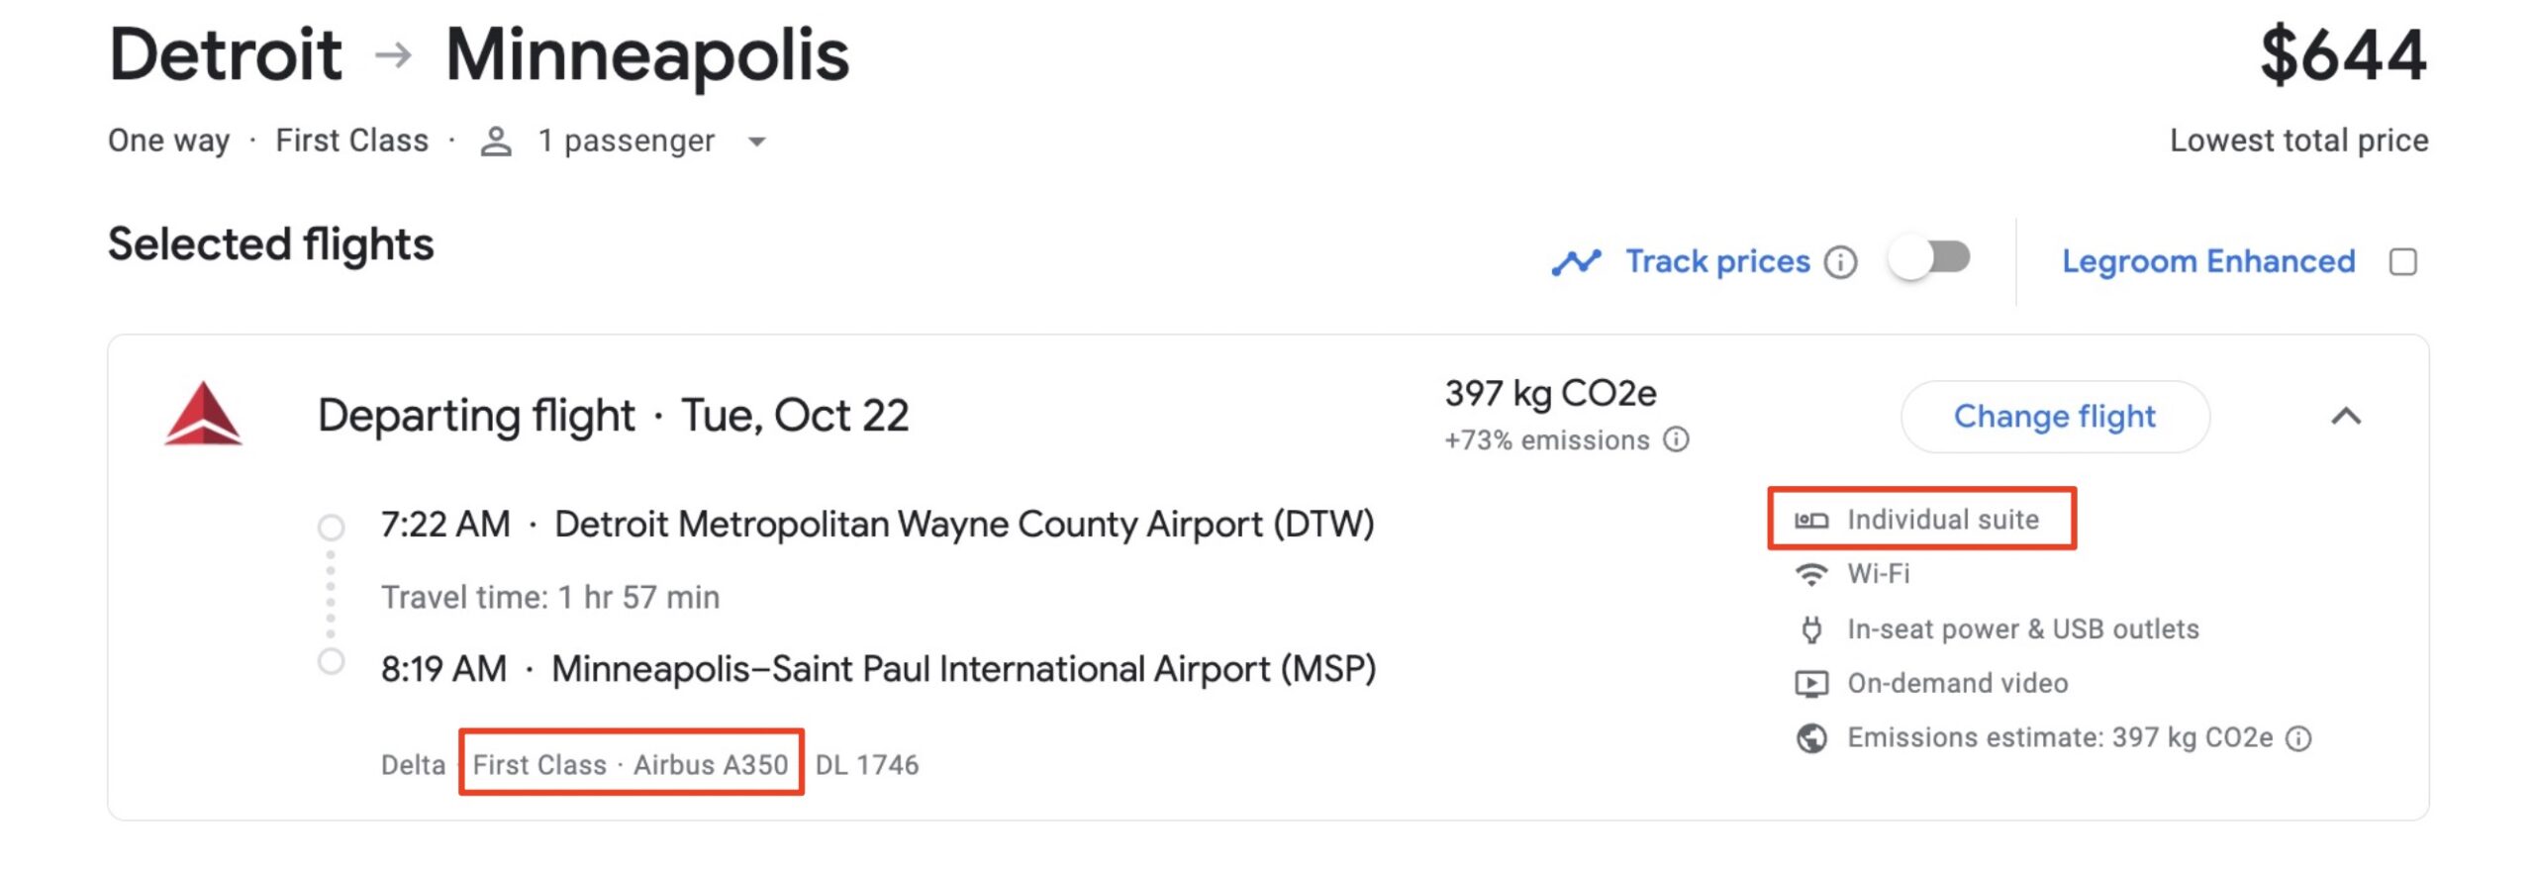Click the passenger person icon

click(495, 140)
